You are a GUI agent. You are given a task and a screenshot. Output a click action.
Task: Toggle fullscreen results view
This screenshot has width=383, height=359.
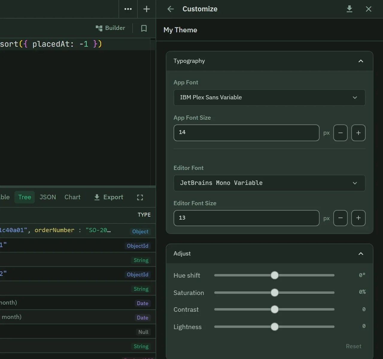tap(140, 197)
